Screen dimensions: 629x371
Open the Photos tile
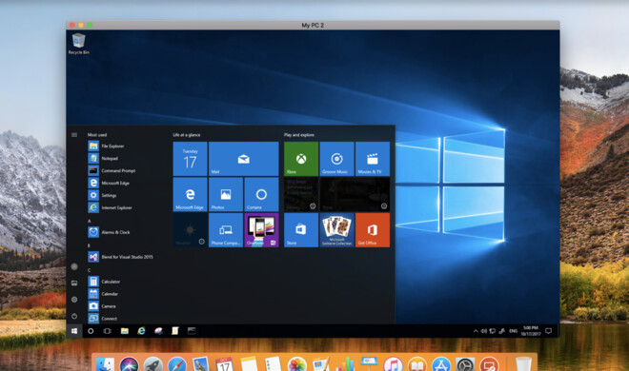pos(226,194)
